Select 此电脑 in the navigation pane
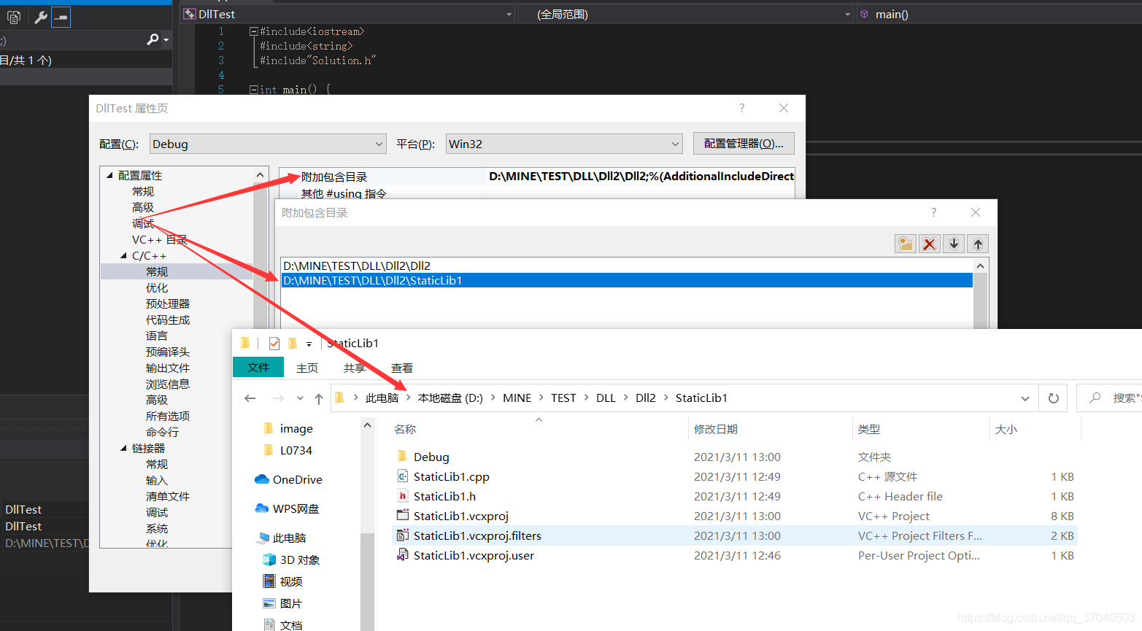This screenshot has height=631, width=1142. tap(281, 538)
